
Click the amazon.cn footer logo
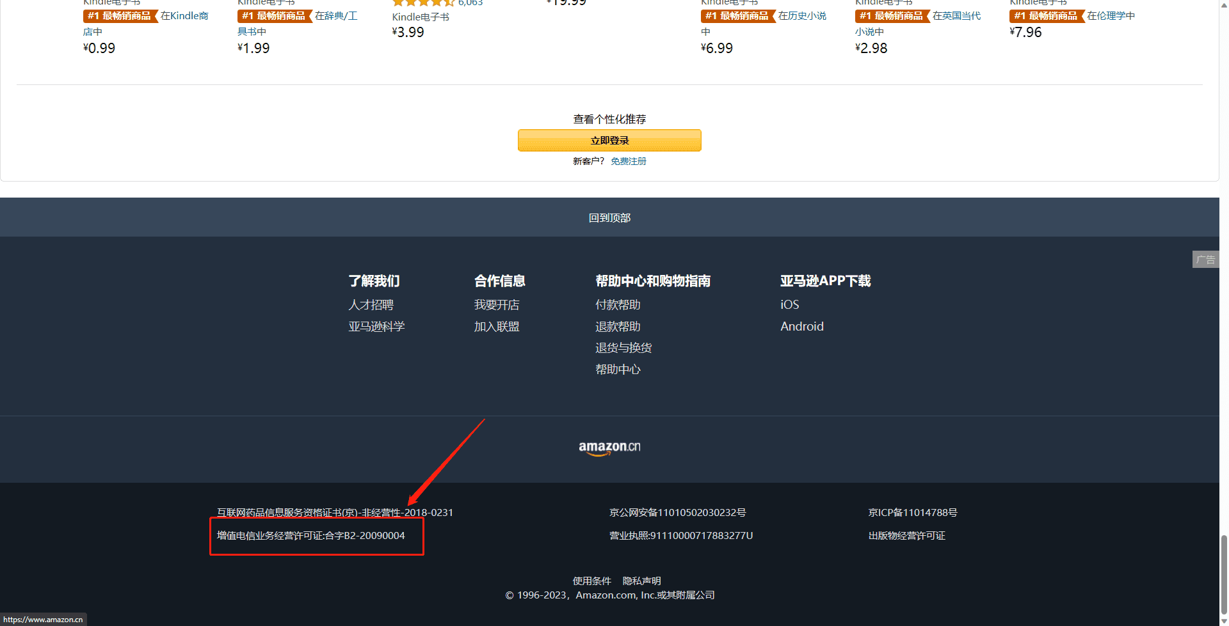click(x=609, y=448)
